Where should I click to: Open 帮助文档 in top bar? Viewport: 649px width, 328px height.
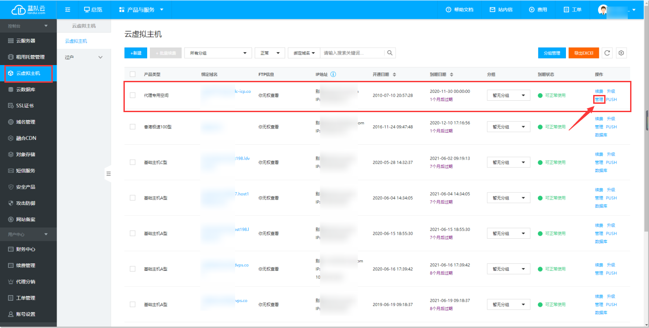point(460,10)
